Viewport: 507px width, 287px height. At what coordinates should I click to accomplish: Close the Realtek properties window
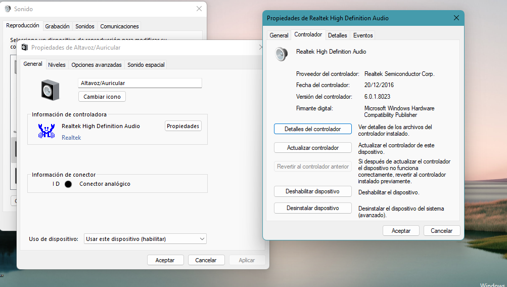[x=456, y=18]
